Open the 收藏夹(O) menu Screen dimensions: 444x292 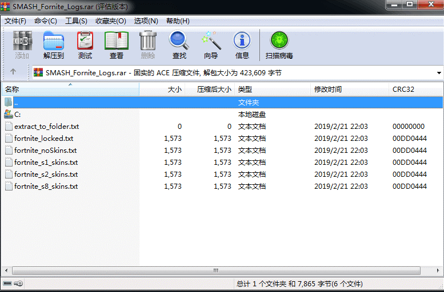point(111,21)
